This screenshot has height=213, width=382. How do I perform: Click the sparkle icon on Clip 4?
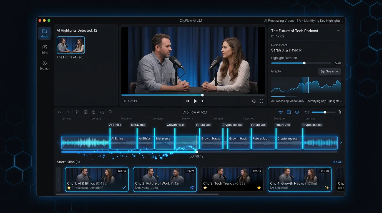(327, 188)
